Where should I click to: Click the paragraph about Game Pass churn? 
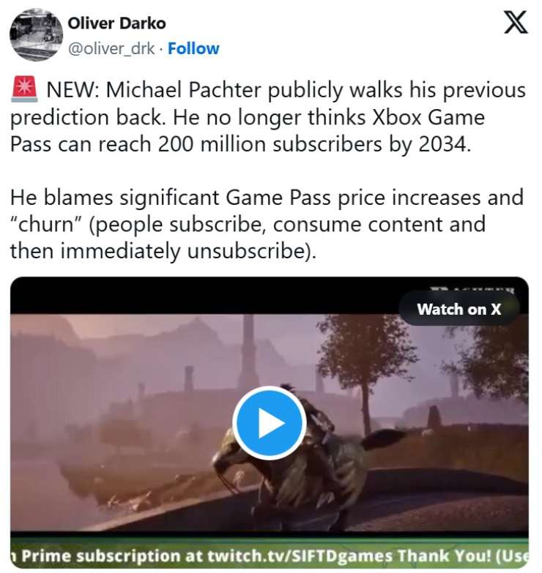(267, 224)
